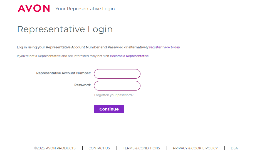Follow the 'Become a Representative' link

(129, 56)
